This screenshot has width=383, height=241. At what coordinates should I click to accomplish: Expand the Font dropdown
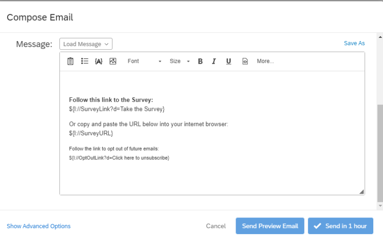144,61
